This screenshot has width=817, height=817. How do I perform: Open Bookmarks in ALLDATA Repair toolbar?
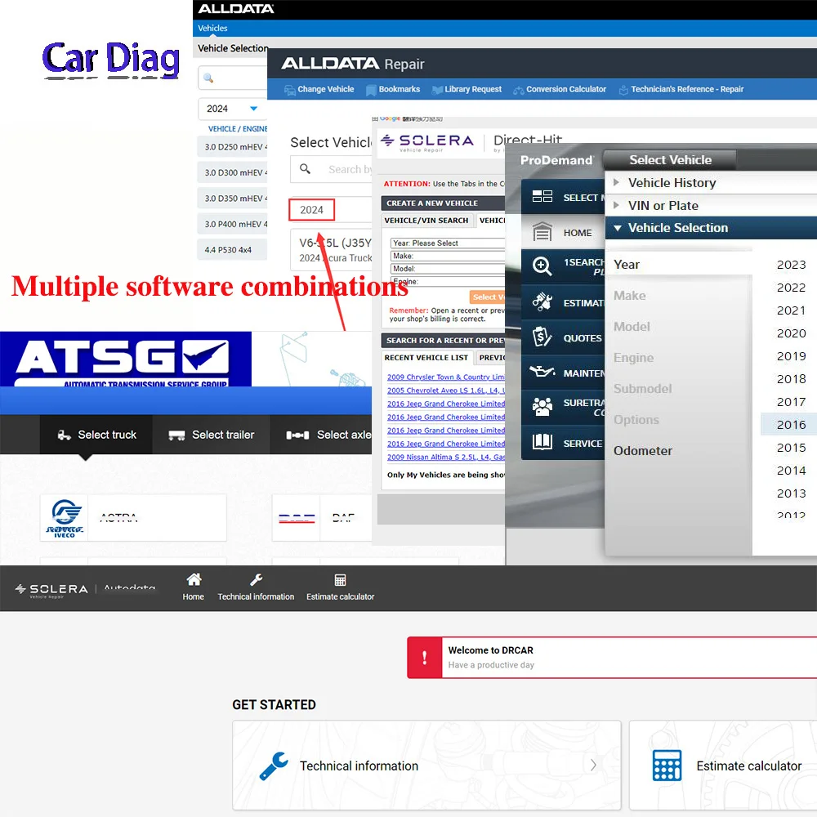click(x=393, y=89)
